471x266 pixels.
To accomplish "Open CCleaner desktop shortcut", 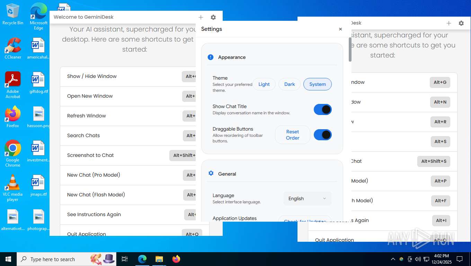I will pyautogui.click(x=13, y=48).
